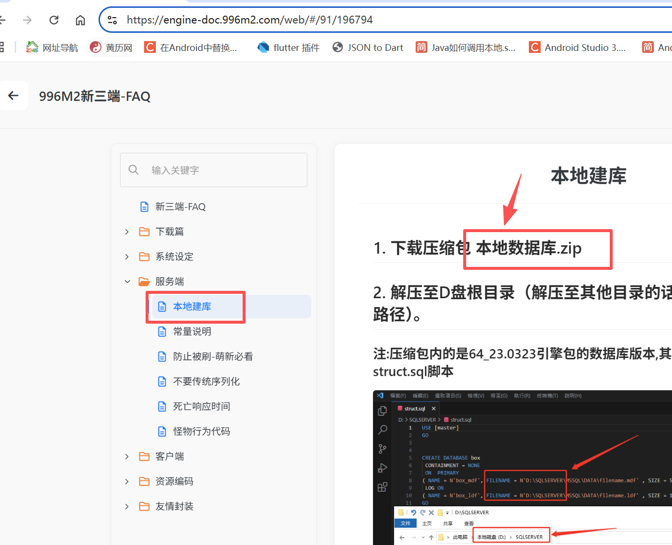672x545 pixels.
Task: Go to browser home page icon
Action: point(80,20)
